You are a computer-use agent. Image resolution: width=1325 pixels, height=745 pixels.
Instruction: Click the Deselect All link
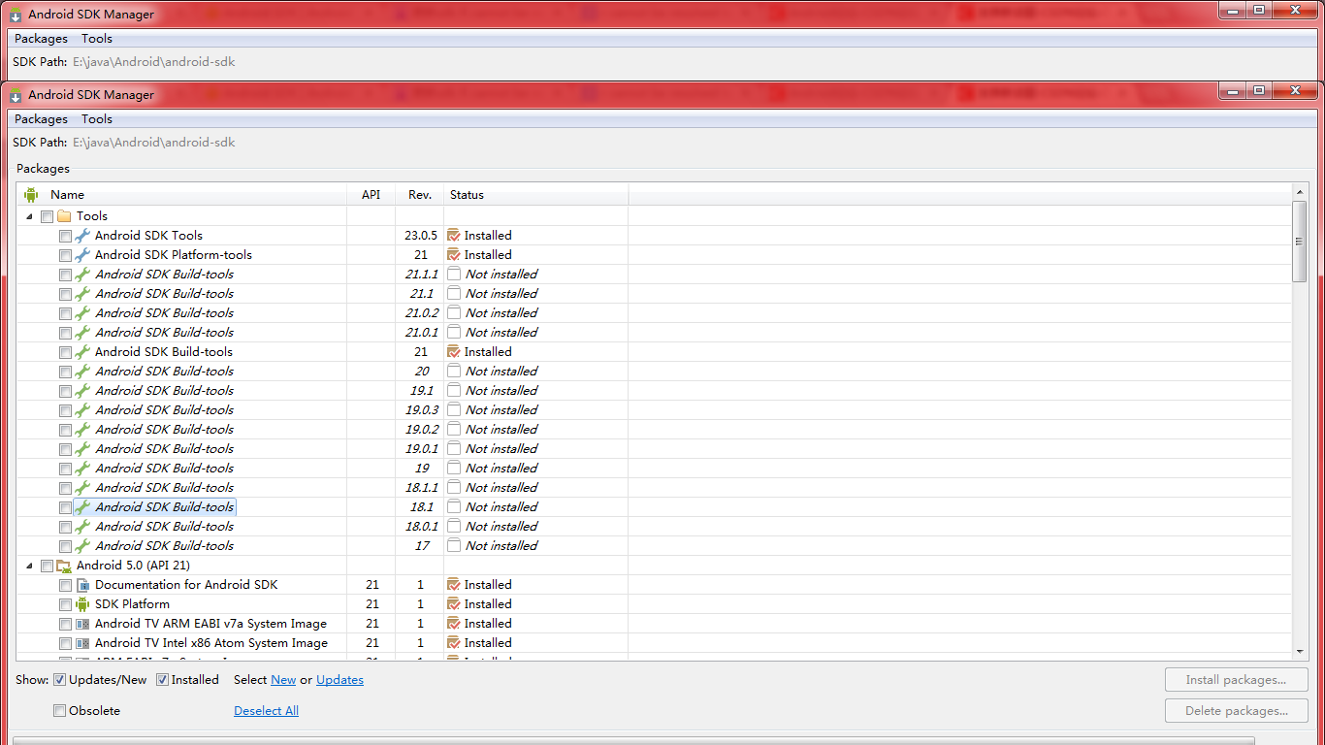[266, 711]
